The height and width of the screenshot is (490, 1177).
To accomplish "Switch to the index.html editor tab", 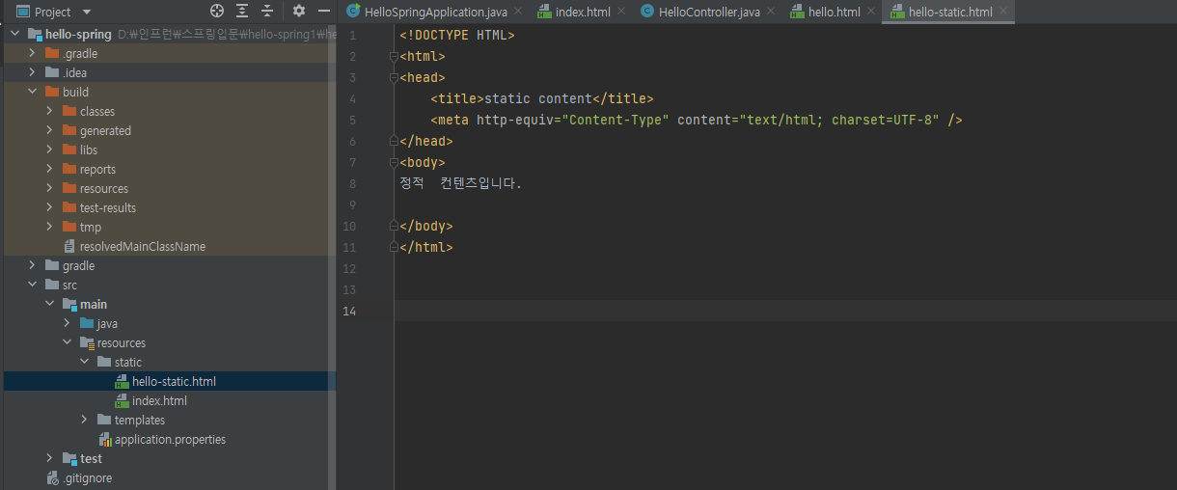I will [583, 12].
